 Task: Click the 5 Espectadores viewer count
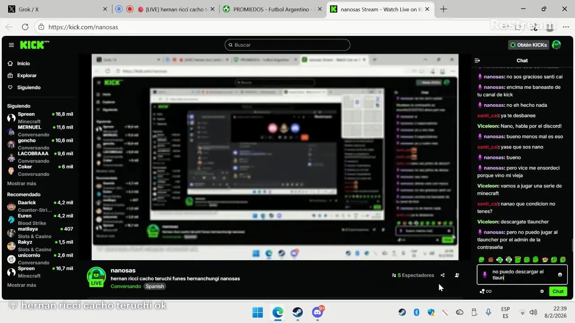click(x=413, y=275)
